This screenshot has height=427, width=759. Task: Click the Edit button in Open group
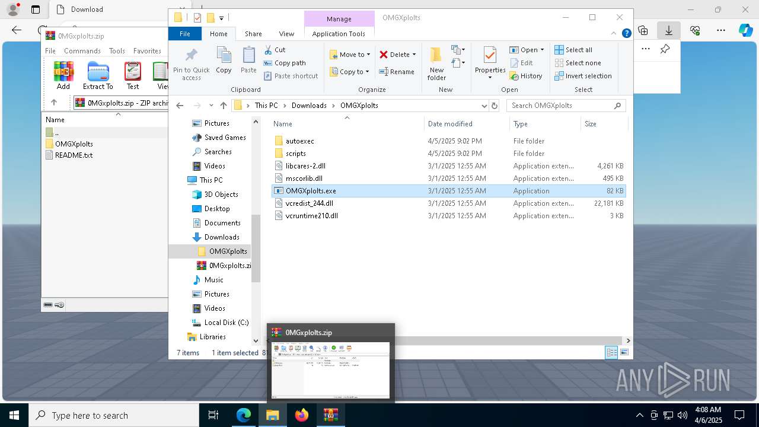tap(521, 63)
